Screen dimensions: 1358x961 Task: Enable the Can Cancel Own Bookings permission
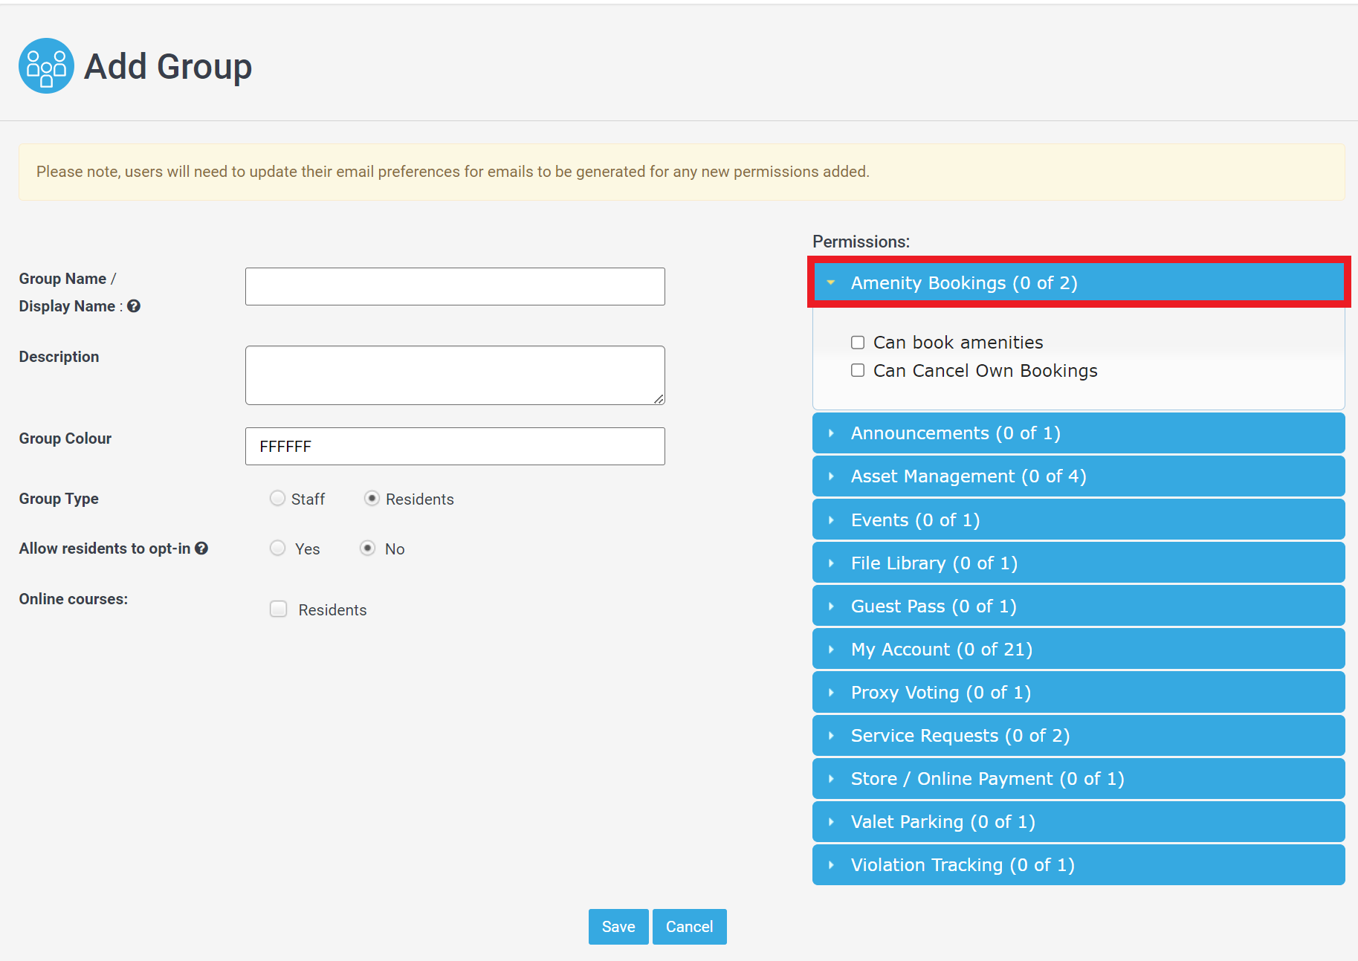pyautogui.click(x=858, y=370)
